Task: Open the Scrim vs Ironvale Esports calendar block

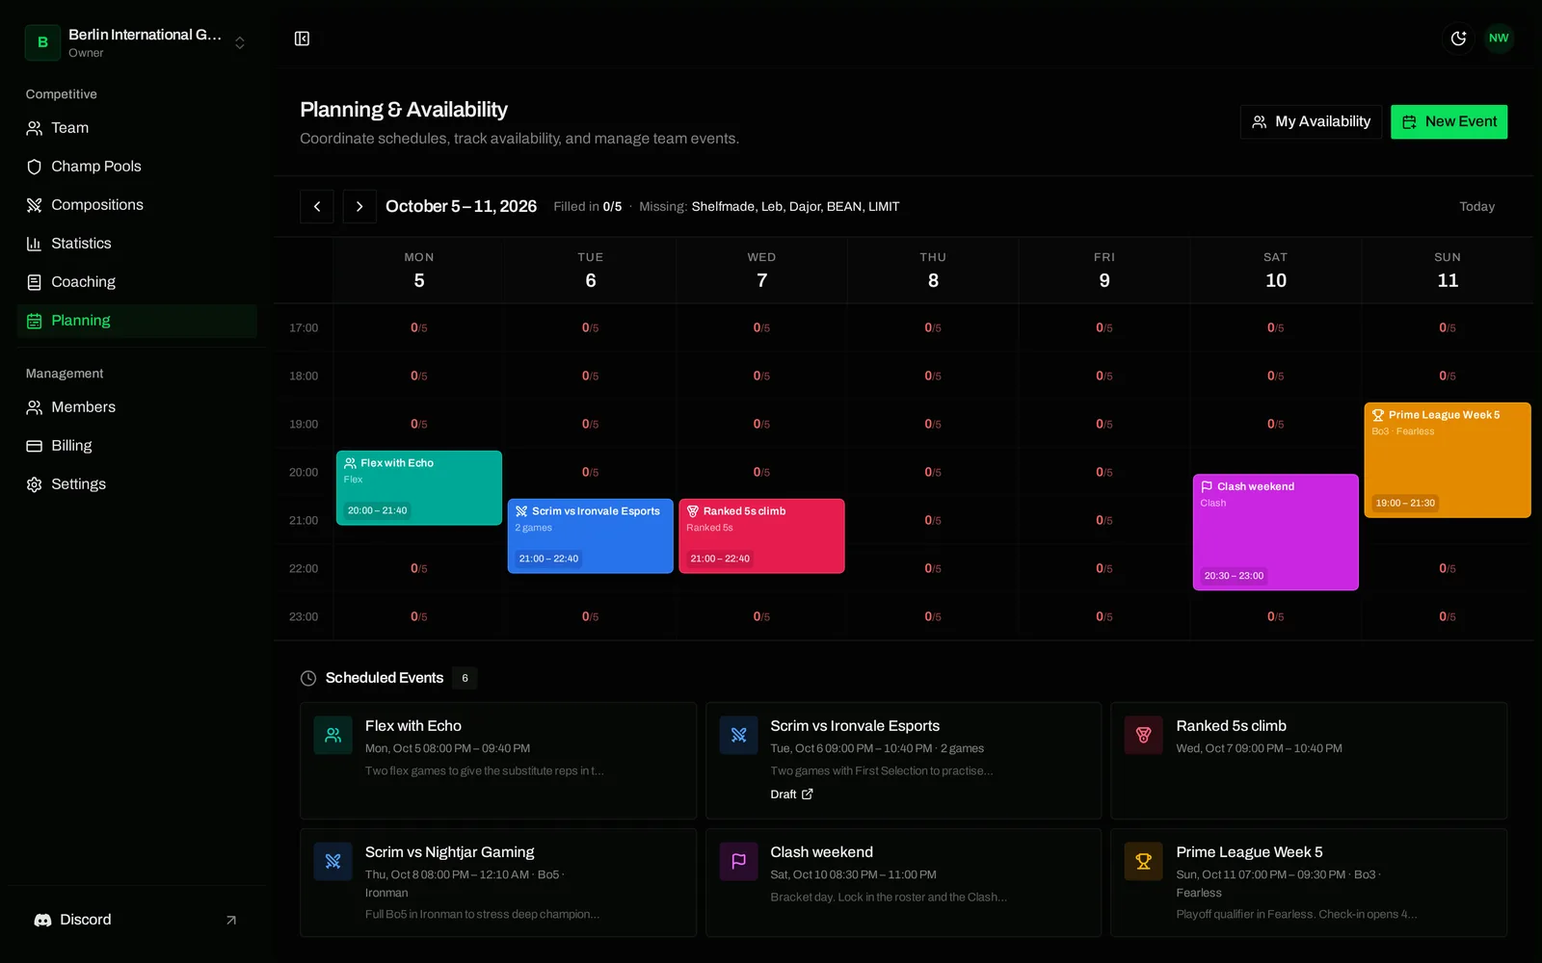Action: [591, 535]
